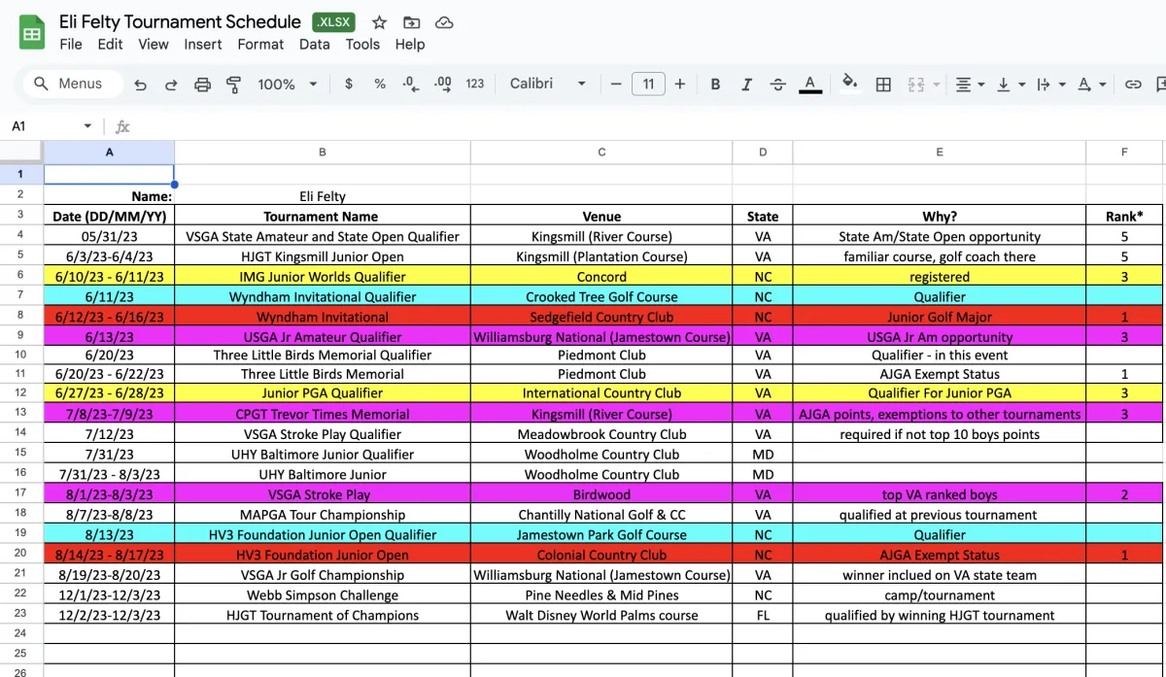1166x677 pixels.
Task: Expand the merge cells options arrow
Action: (x=937, y=85)
